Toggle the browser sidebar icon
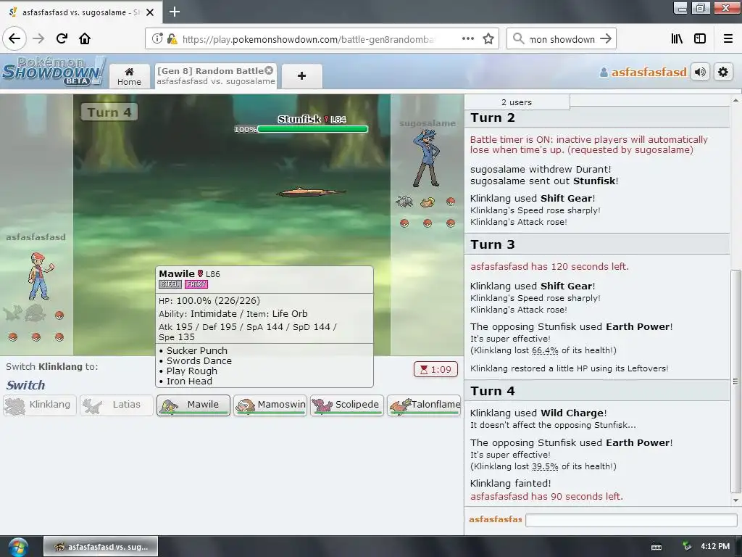The image size is (742, 557). pyautogui.click(x=700, y=38)
